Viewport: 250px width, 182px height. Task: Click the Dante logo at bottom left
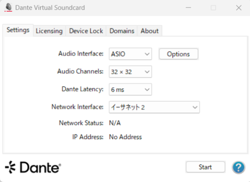33,167
